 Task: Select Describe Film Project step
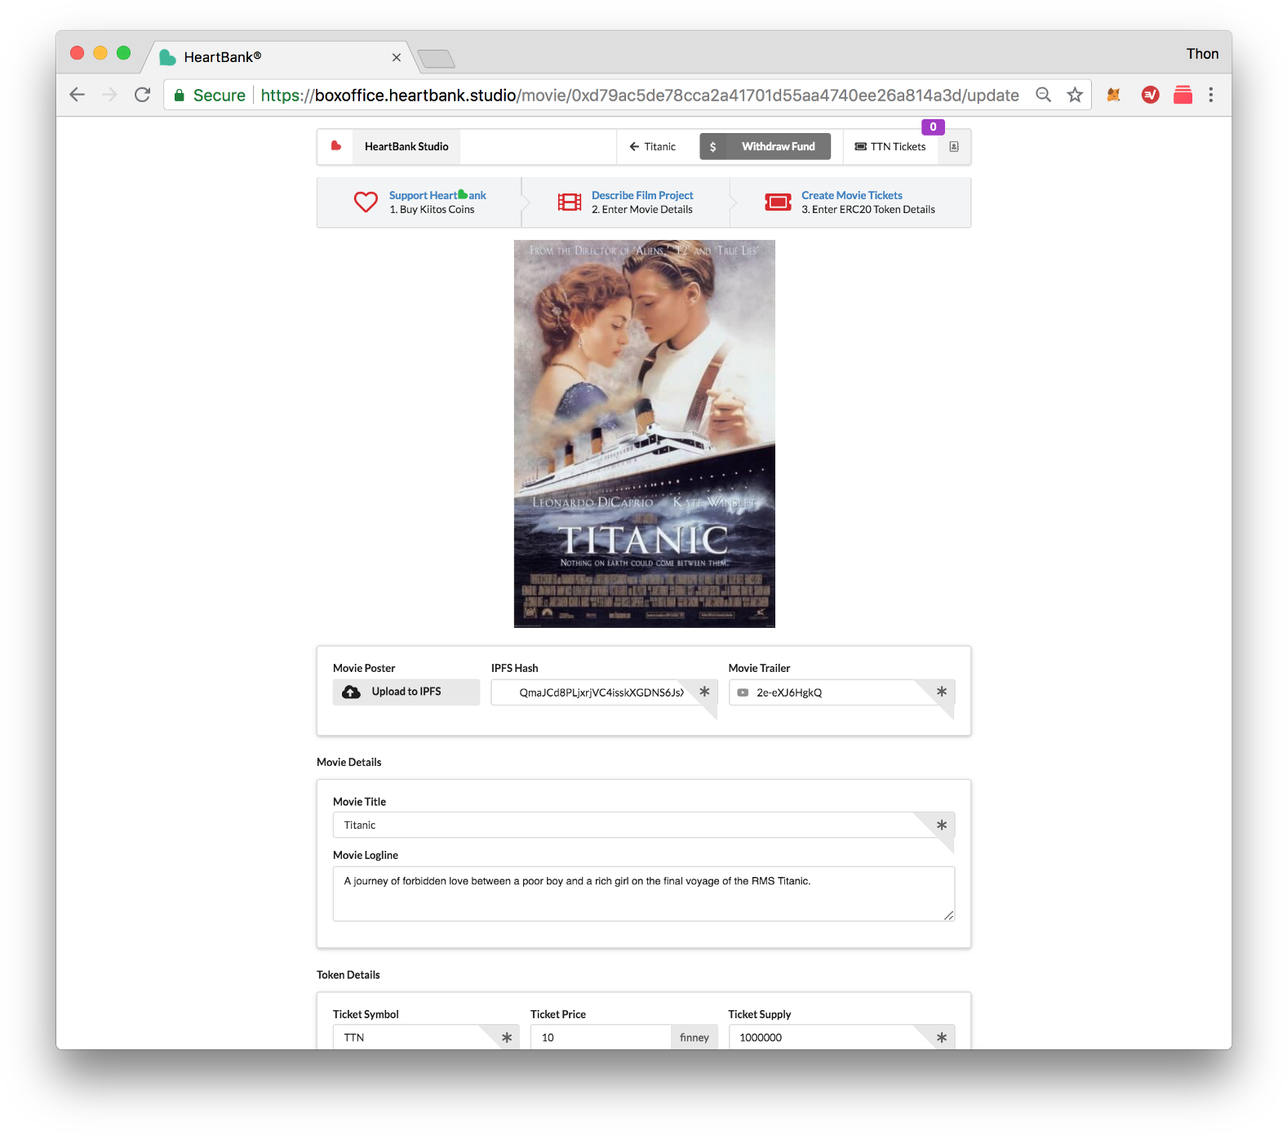(626, 203)
